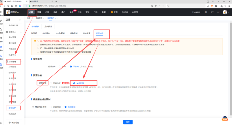
Task: Open the browser new tab plus button
Action: point(56,1)
